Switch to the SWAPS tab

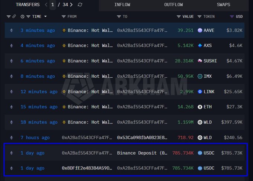point(224,5)
